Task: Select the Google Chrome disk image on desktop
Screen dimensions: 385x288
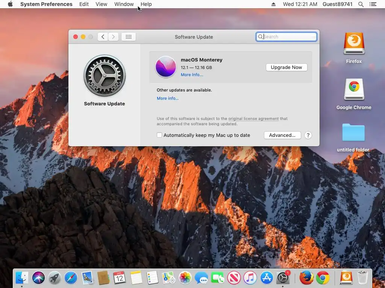Action: pyautogui.click(x=354, y=89)
